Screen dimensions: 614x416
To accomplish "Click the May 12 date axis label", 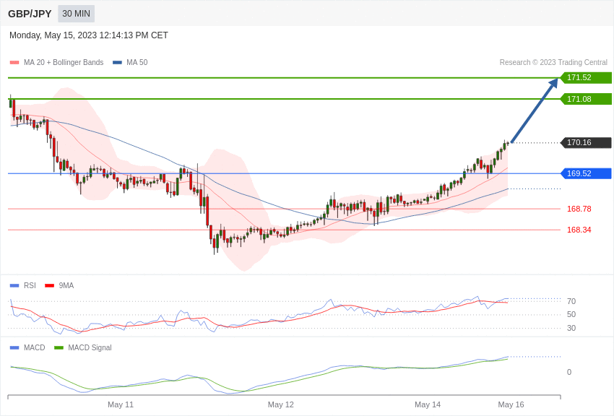I will tap(281, 404).
